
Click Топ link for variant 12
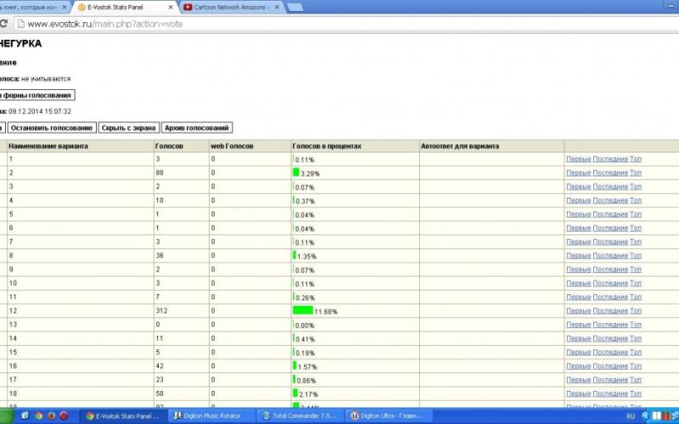point(636,311)
